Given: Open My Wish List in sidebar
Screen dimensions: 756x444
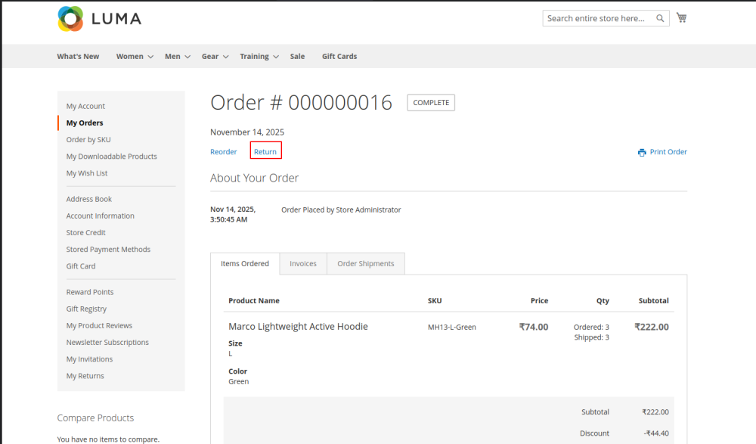Looking at the screenshot, I should pos(87,173).
